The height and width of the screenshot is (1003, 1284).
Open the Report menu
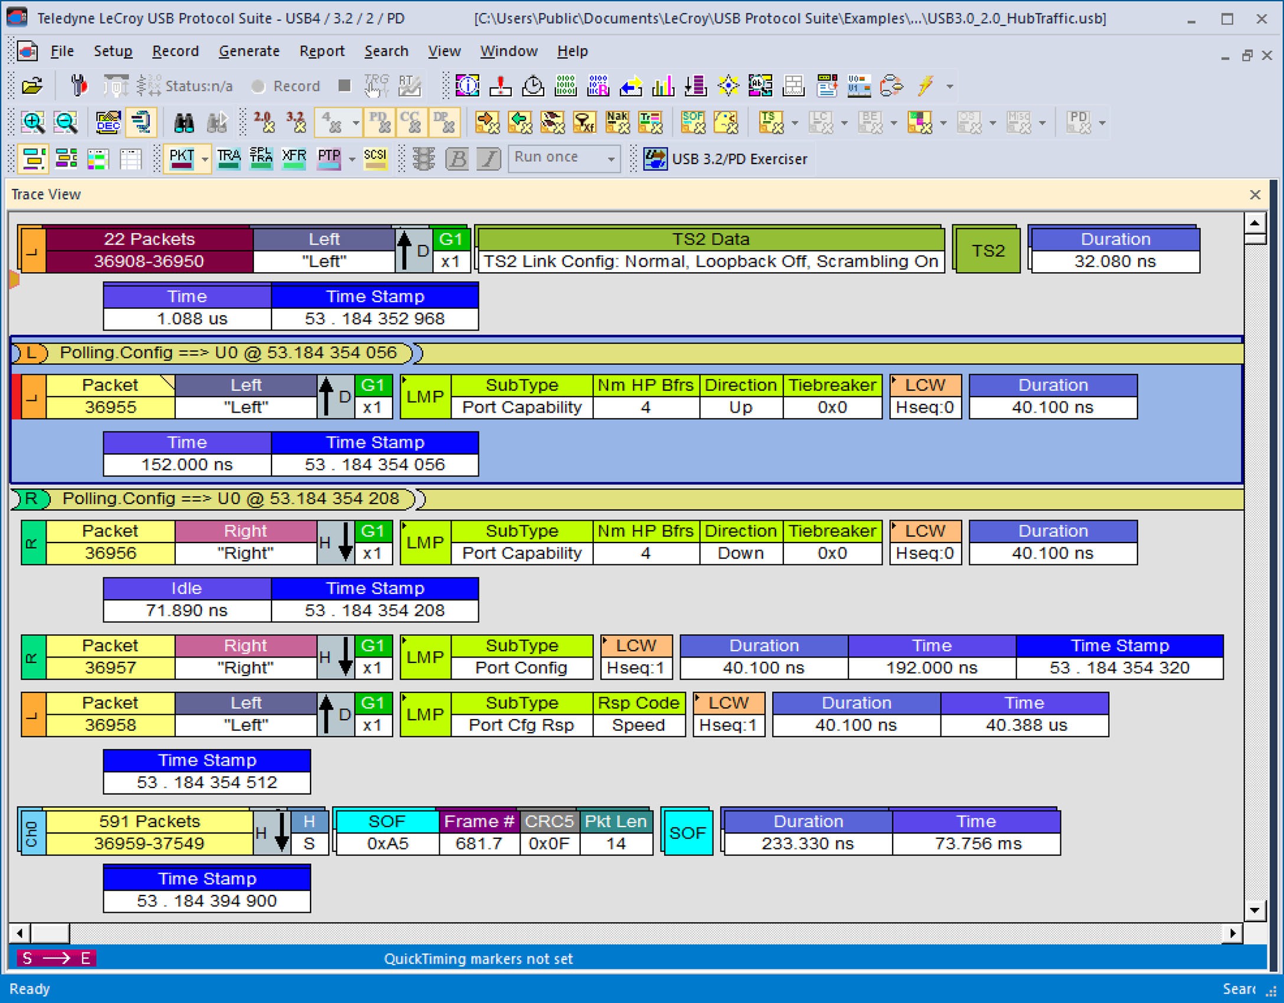[322, 51]
